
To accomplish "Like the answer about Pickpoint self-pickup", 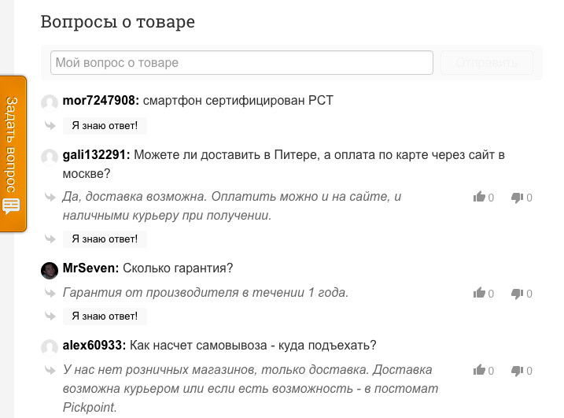I will pyautogui.click(x=479, y=370).
